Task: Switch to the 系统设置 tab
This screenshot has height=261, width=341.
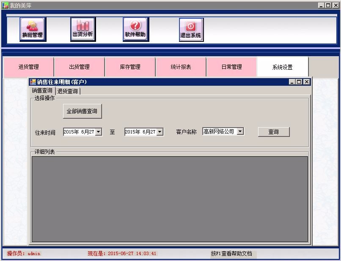Action: pyautogui.click(x=283, y=67)
